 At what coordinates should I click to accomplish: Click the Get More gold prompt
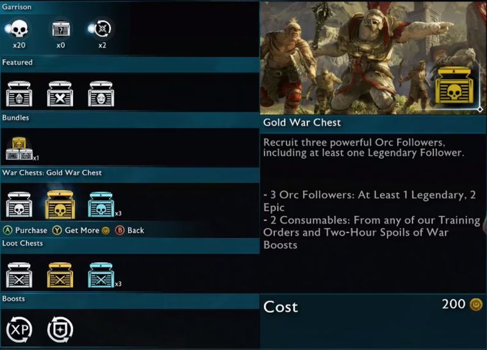[81, 230]
